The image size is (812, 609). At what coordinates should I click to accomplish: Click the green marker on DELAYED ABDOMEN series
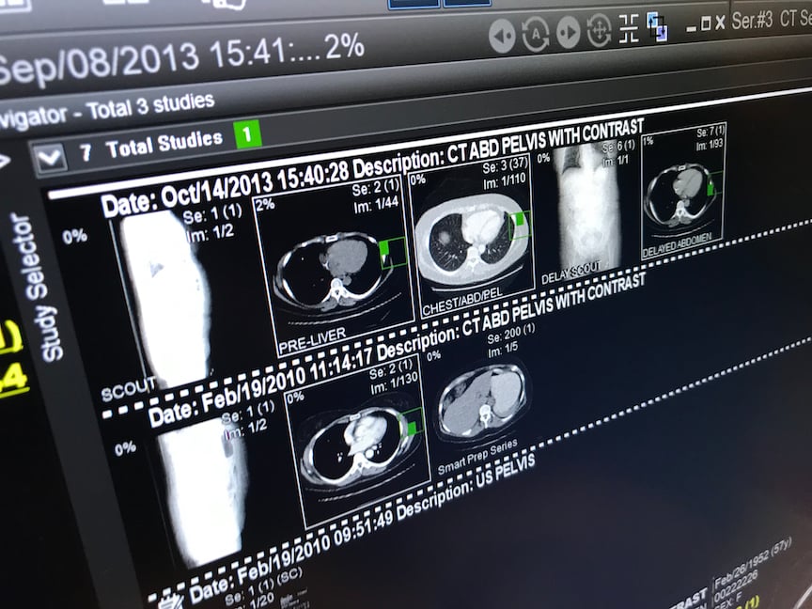coord(711,186)
